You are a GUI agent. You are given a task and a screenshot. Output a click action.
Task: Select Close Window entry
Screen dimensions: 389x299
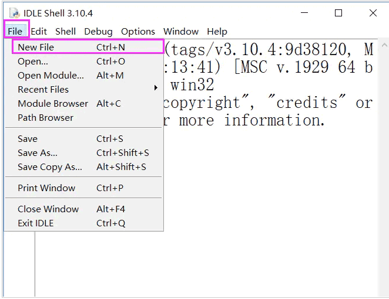point(84,209)
